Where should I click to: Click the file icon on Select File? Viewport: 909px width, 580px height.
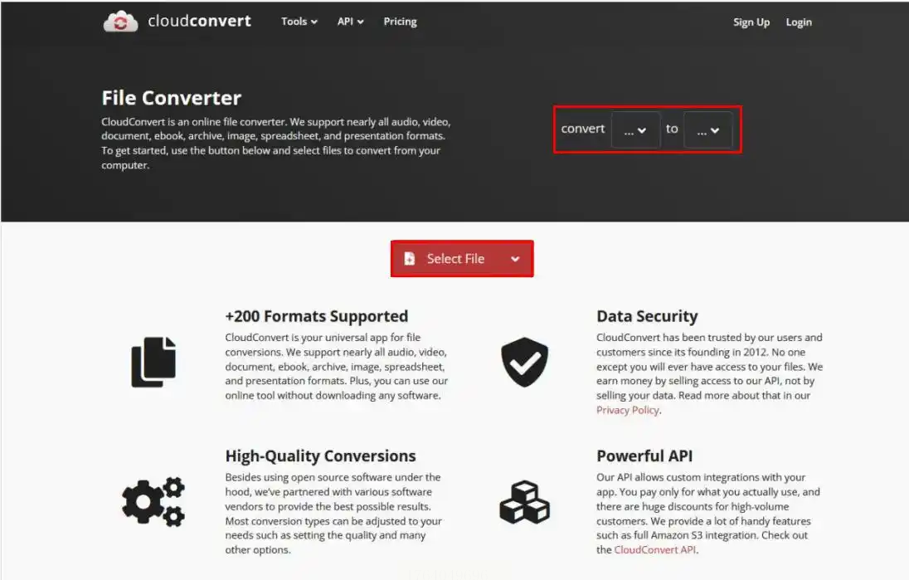(409, 259)
